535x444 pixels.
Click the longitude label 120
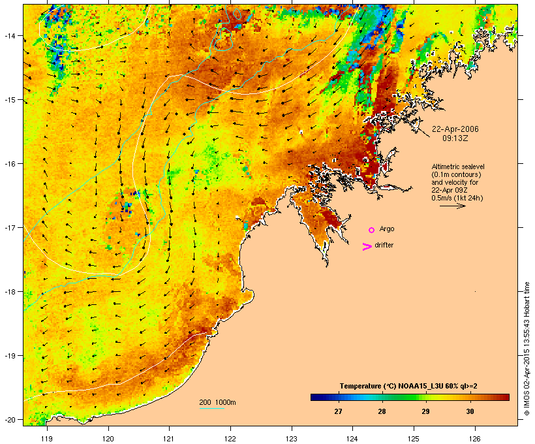108,439
